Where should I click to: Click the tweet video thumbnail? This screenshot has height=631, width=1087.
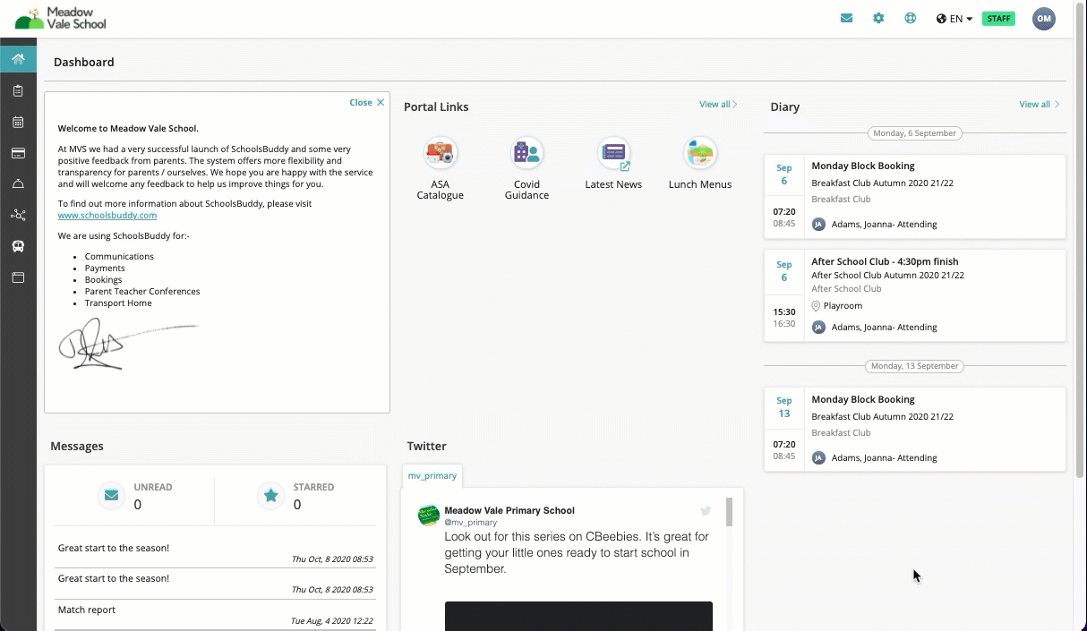(578, 616)
